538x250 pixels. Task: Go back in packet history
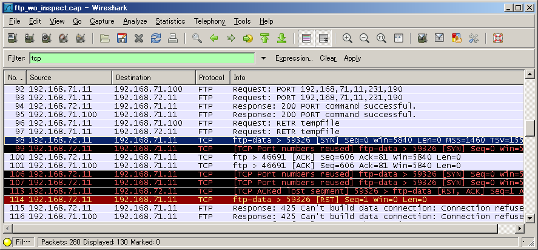coord(214,38)
